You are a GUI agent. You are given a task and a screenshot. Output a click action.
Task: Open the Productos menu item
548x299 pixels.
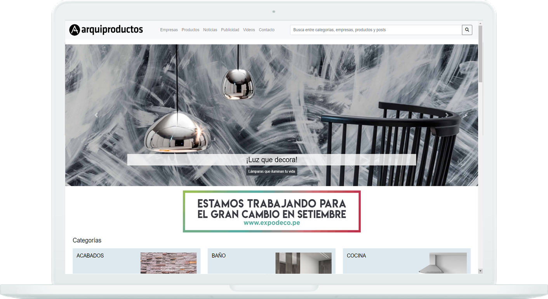tap(190, 30)
